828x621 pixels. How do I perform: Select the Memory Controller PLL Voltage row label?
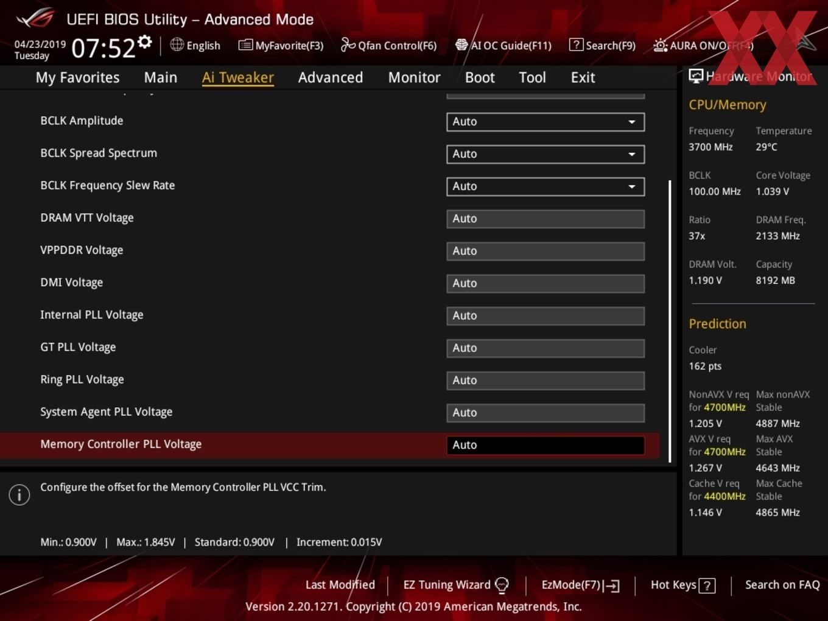[x=121, y=444]
